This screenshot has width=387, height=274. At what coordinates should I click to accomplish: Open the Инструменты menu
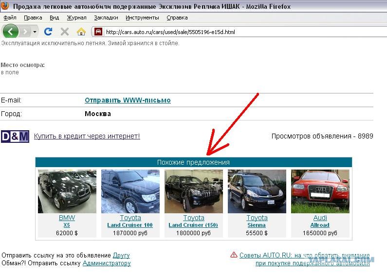[142, 18]
